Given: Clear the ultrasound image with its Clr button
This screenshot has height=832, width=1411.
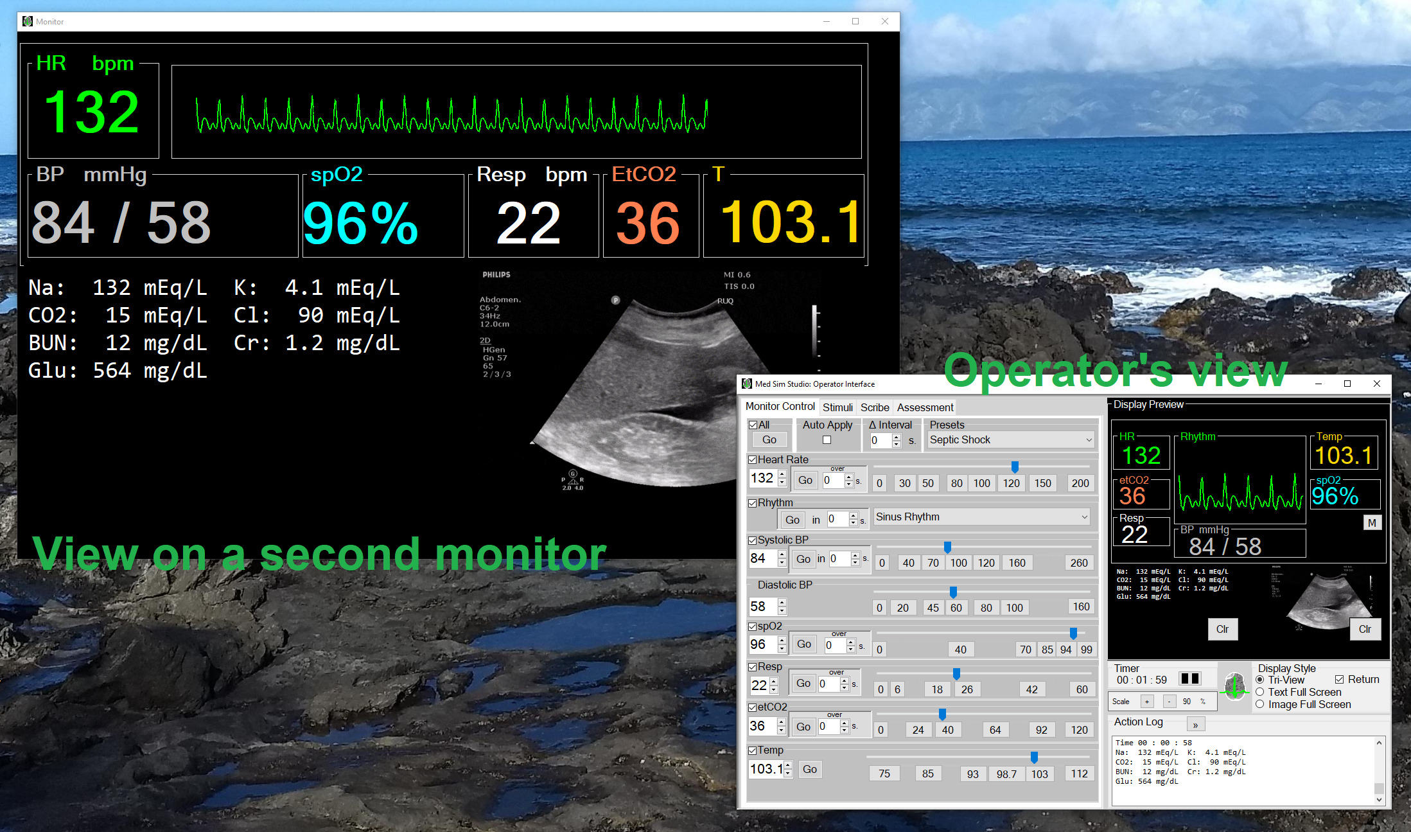Looking at the screenshot, I should click(x=1365, y=629).
